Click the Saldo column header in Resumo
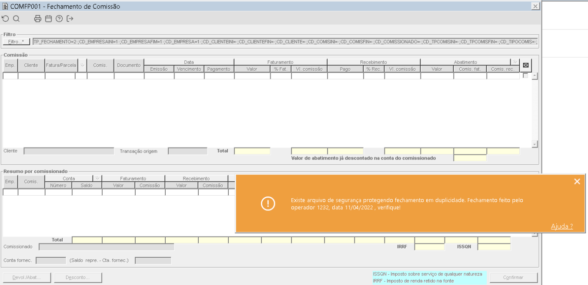588x285 pixels. [x=87, y=185]
